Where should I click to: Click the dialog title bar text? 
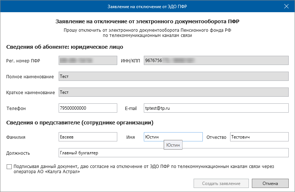pyautogui.click(x=147, y=6)
